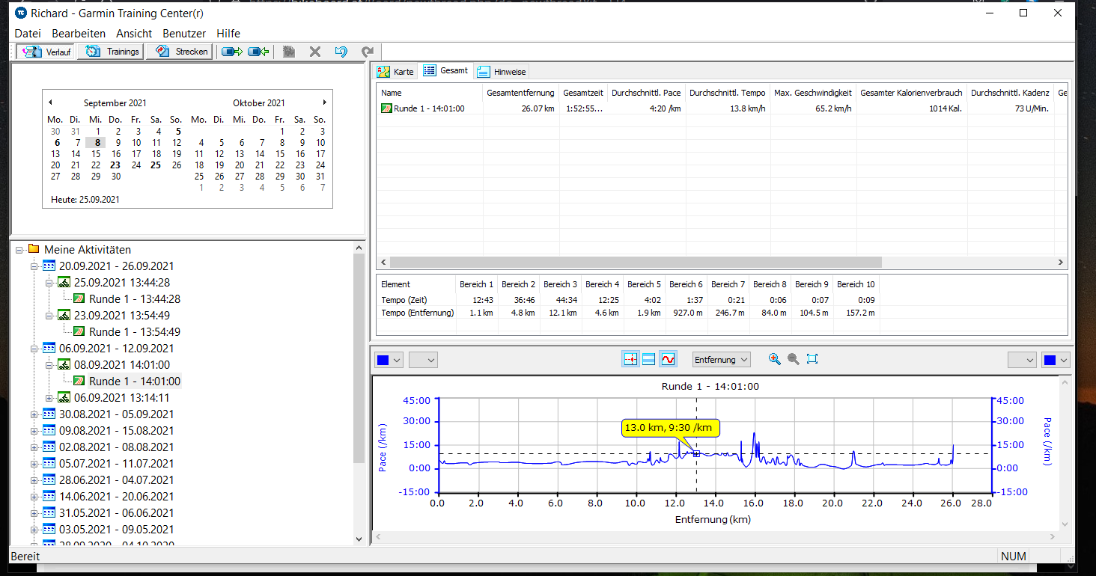Click the grayed-out new item icon

[x=289, y=52]
